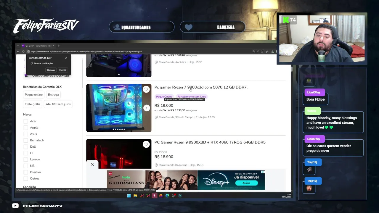Click Permitir in notification popup

point(63,70)
